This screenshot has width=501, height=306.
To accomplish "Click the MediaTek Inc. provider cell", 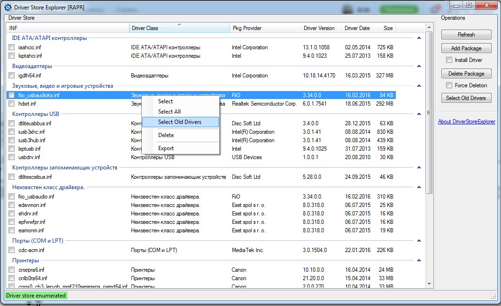I will click(x=248, y=250).
